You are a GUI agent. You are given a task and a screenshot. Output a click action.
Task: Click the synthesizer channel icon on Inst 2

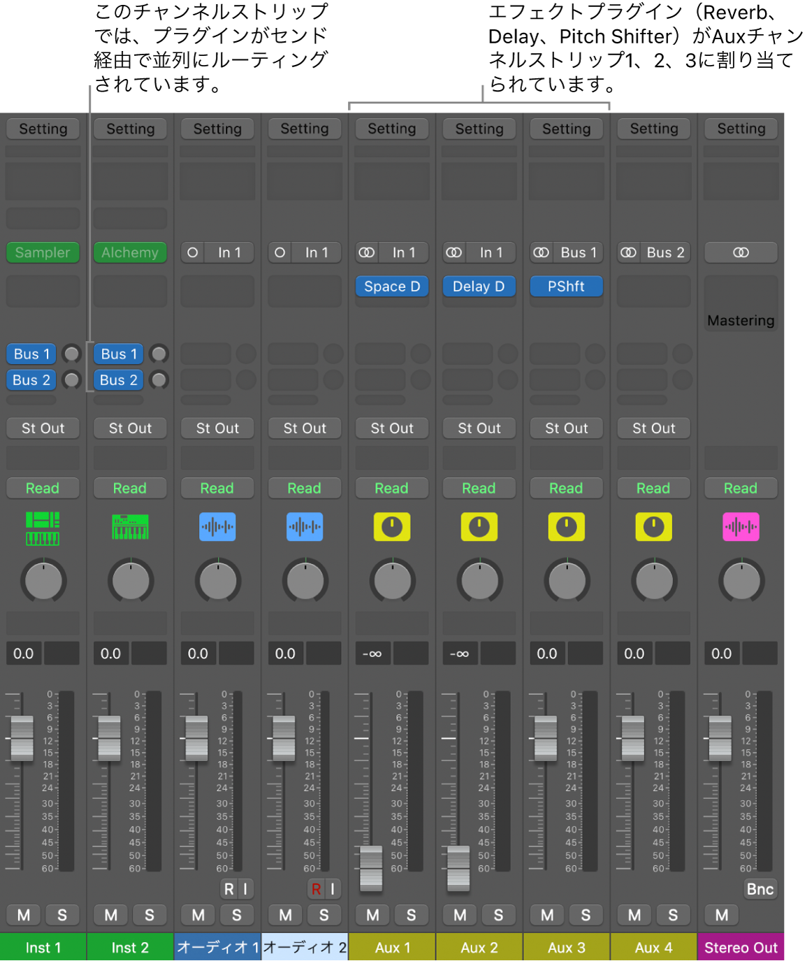(130, 527)
